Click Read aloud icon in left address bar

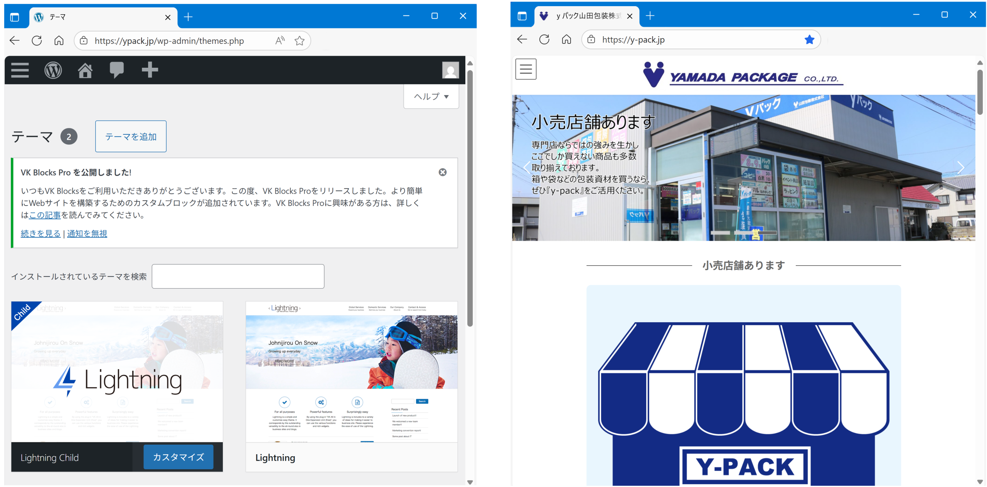point(280,41)
